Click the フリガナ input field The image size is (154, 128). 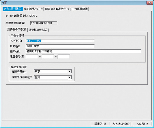pos(60,41)
